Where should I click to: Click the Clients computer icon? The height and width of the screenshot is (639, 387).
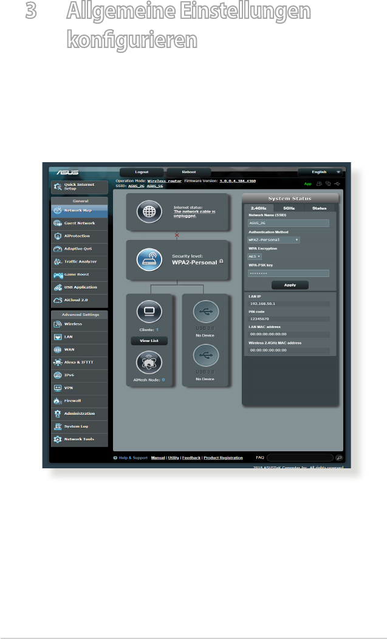coord(149,312)
